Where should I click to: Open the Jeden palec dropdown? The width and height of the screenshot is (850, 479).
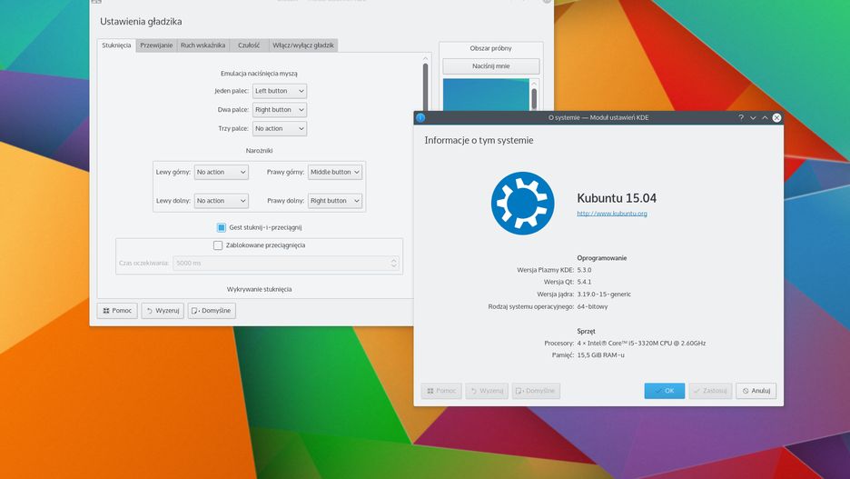point(279,91)
